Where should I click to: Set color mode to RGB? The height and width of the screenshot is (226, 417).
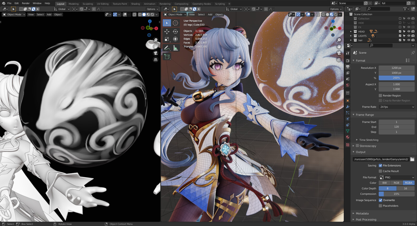point(396,183)
